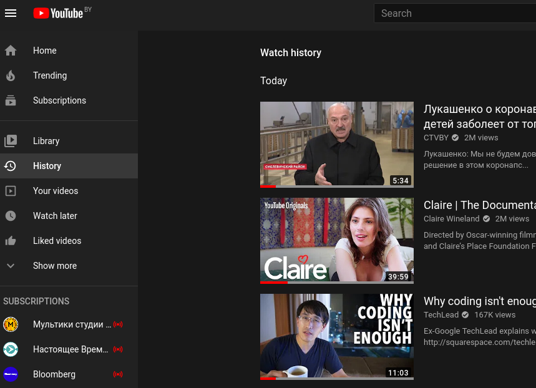This screenshot has height=388, width=536.
Task: Click progress bar under TechLead thumbnail
Action: coord(337,379)
